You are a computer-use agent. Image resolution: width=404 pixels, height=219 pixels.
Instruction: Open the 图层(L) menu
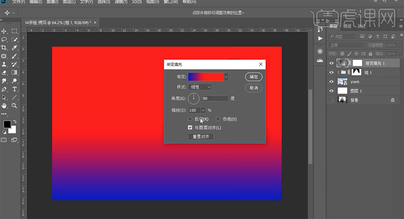point(69,2)
